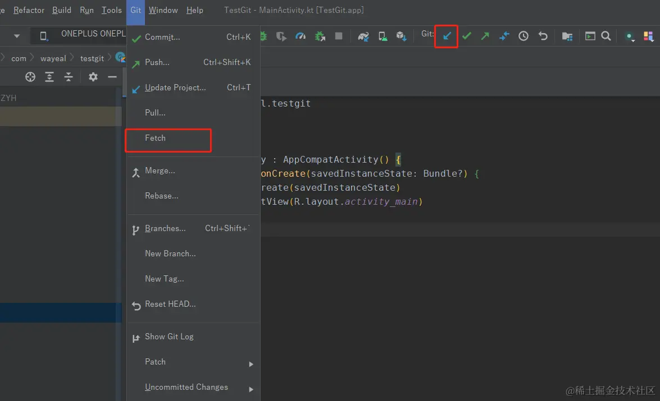This screenshot has height=401, width=660.
Task: Select Pull... in Git menu
Action: [193, 113]
